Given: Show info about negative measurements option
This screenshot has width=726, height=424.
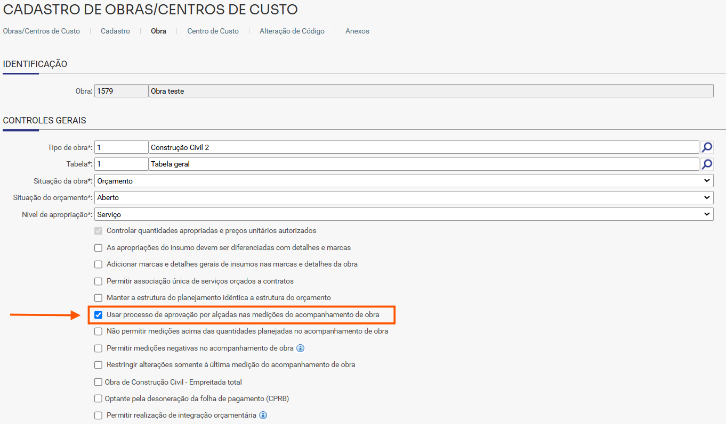Looking at the screenshot, I should pyautogui.click(x=300, y=348).
